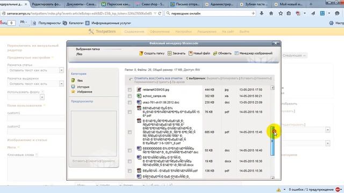The height and width of the screenshot is (193, 344).
Task: Click the ukaz-761 doc file icon
Action: click(x=139, y=102)
